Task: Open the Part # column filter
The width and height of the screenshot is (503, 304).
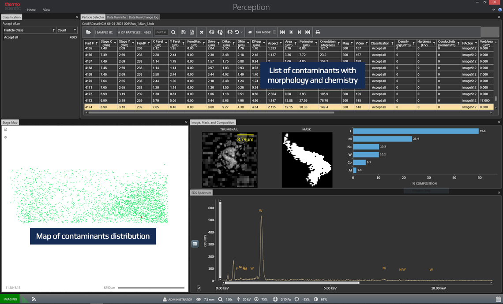Action: [97, 43]
